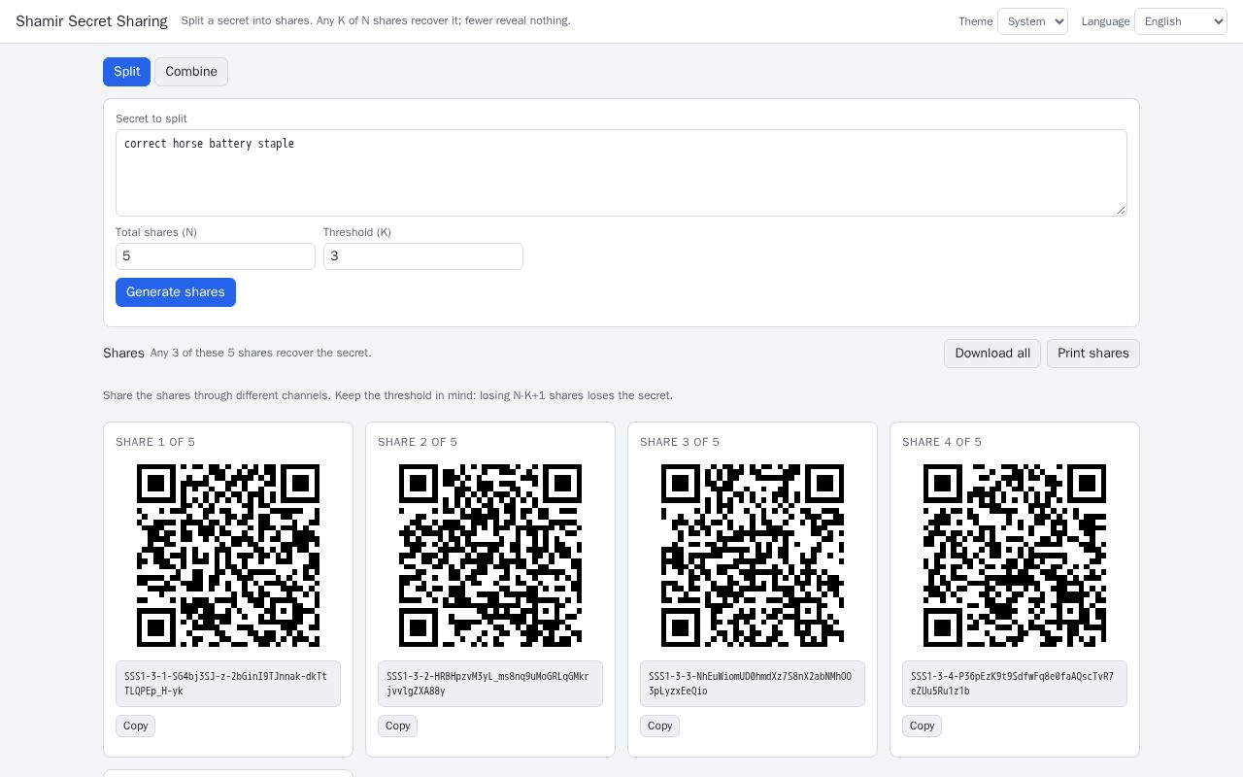The width and height of the screenshot is (1243, 777).
Task: Select share string starting SSS1-3-3-NhEuWiomUD0
Action: click(753, 684)
